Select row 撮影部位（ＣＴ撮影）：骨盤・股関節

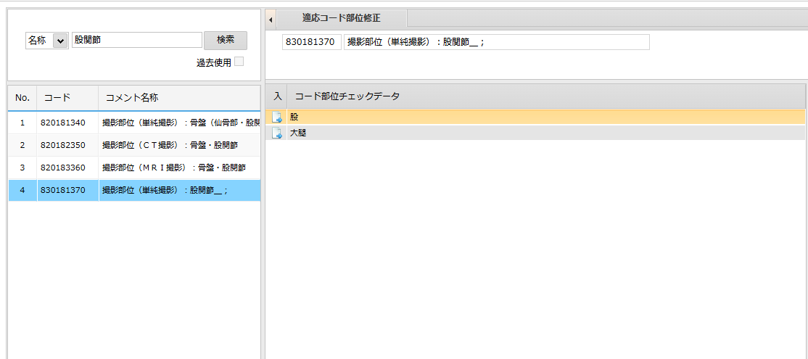click(x=179, y=145)
